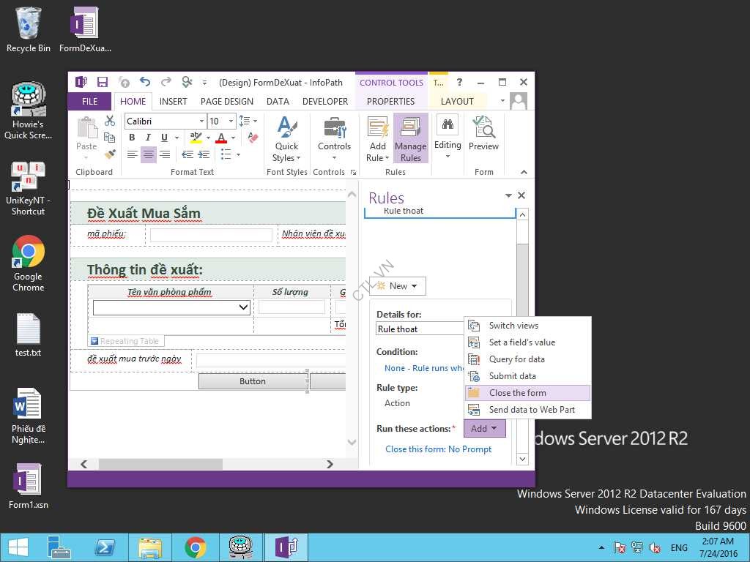Expand the Tên văn phòng phẩm combo box
750x562 pixels.
click(x=244, y=308)
